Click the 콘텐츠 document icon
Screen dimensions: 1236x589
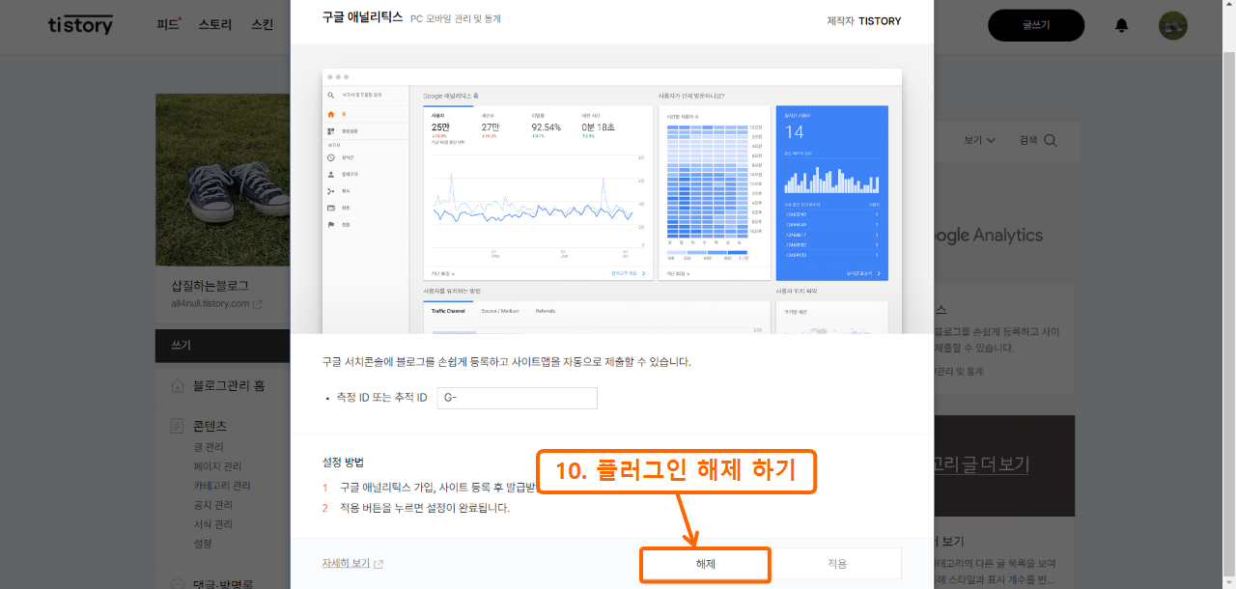point(178,426)
